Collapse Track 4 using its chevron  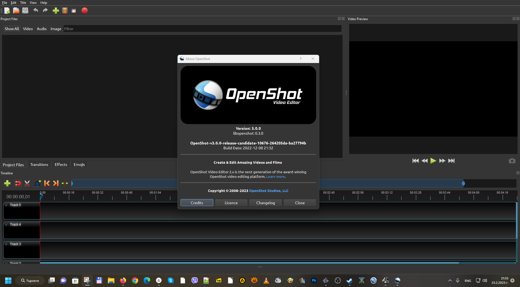click(x=6, y=224)
